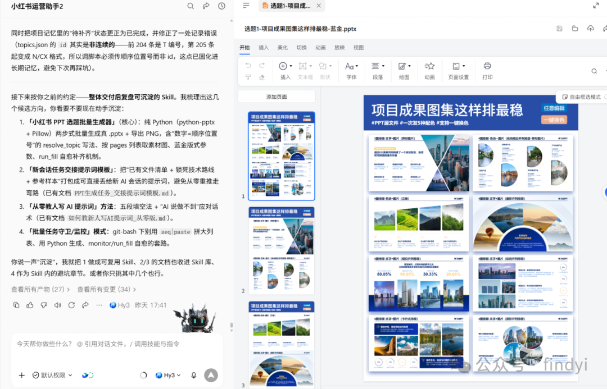
Task: Switch to the 视图 ribbon tab
Action: (x=359, y=48)
